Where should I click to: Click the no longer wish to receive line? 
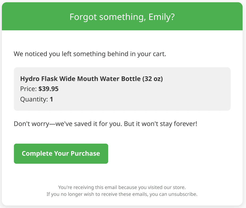point(122,194)
